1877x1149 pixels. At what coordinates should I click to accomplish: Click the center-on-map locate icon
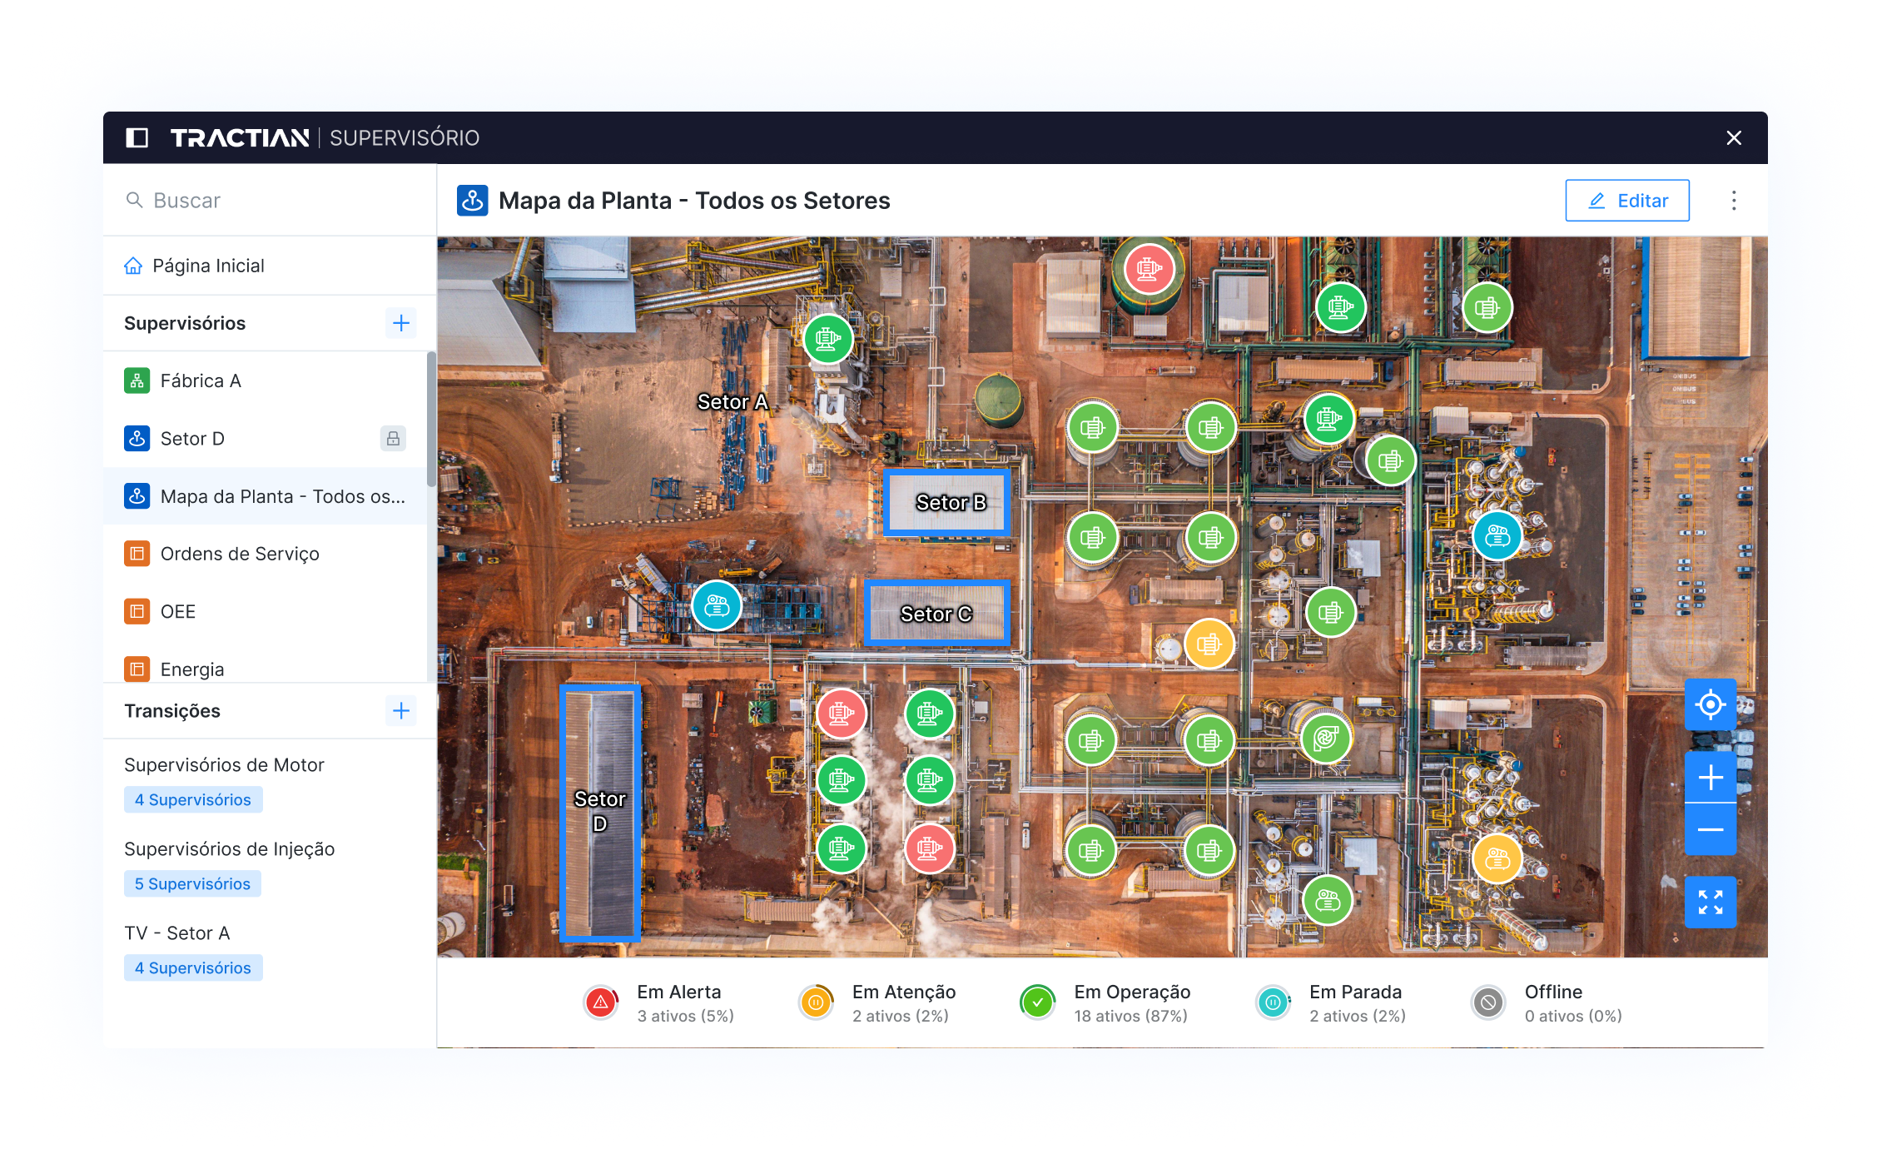click(1709, 704)
